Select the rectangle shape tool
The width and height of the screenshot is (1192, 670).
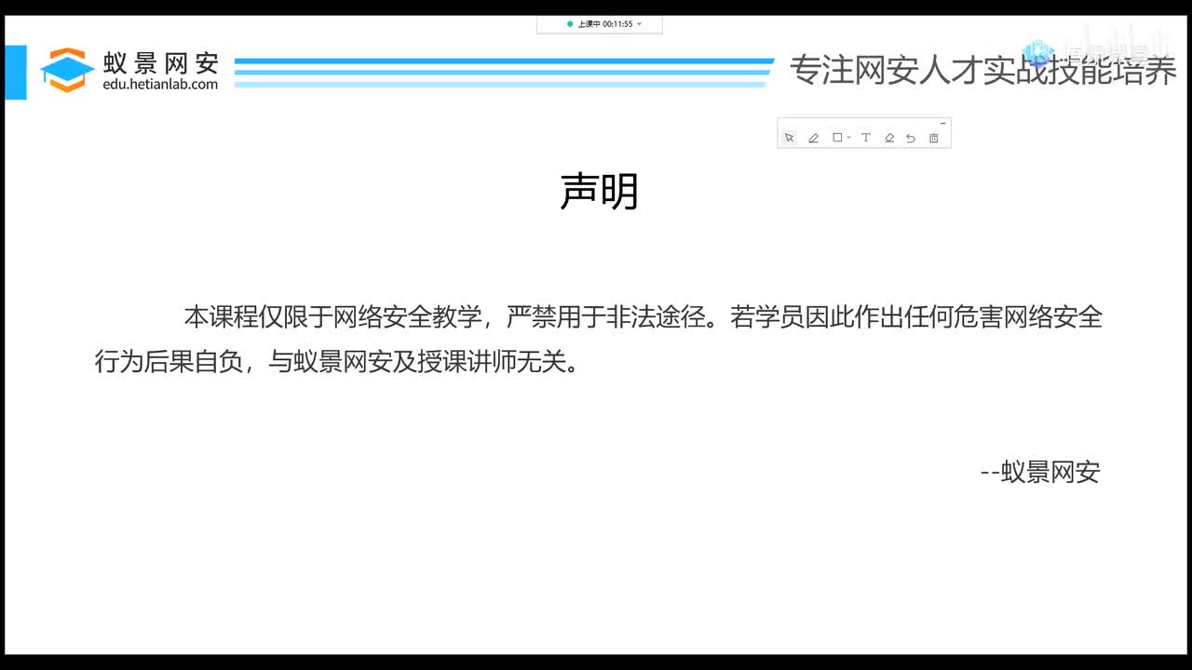(x=837, y=138)
